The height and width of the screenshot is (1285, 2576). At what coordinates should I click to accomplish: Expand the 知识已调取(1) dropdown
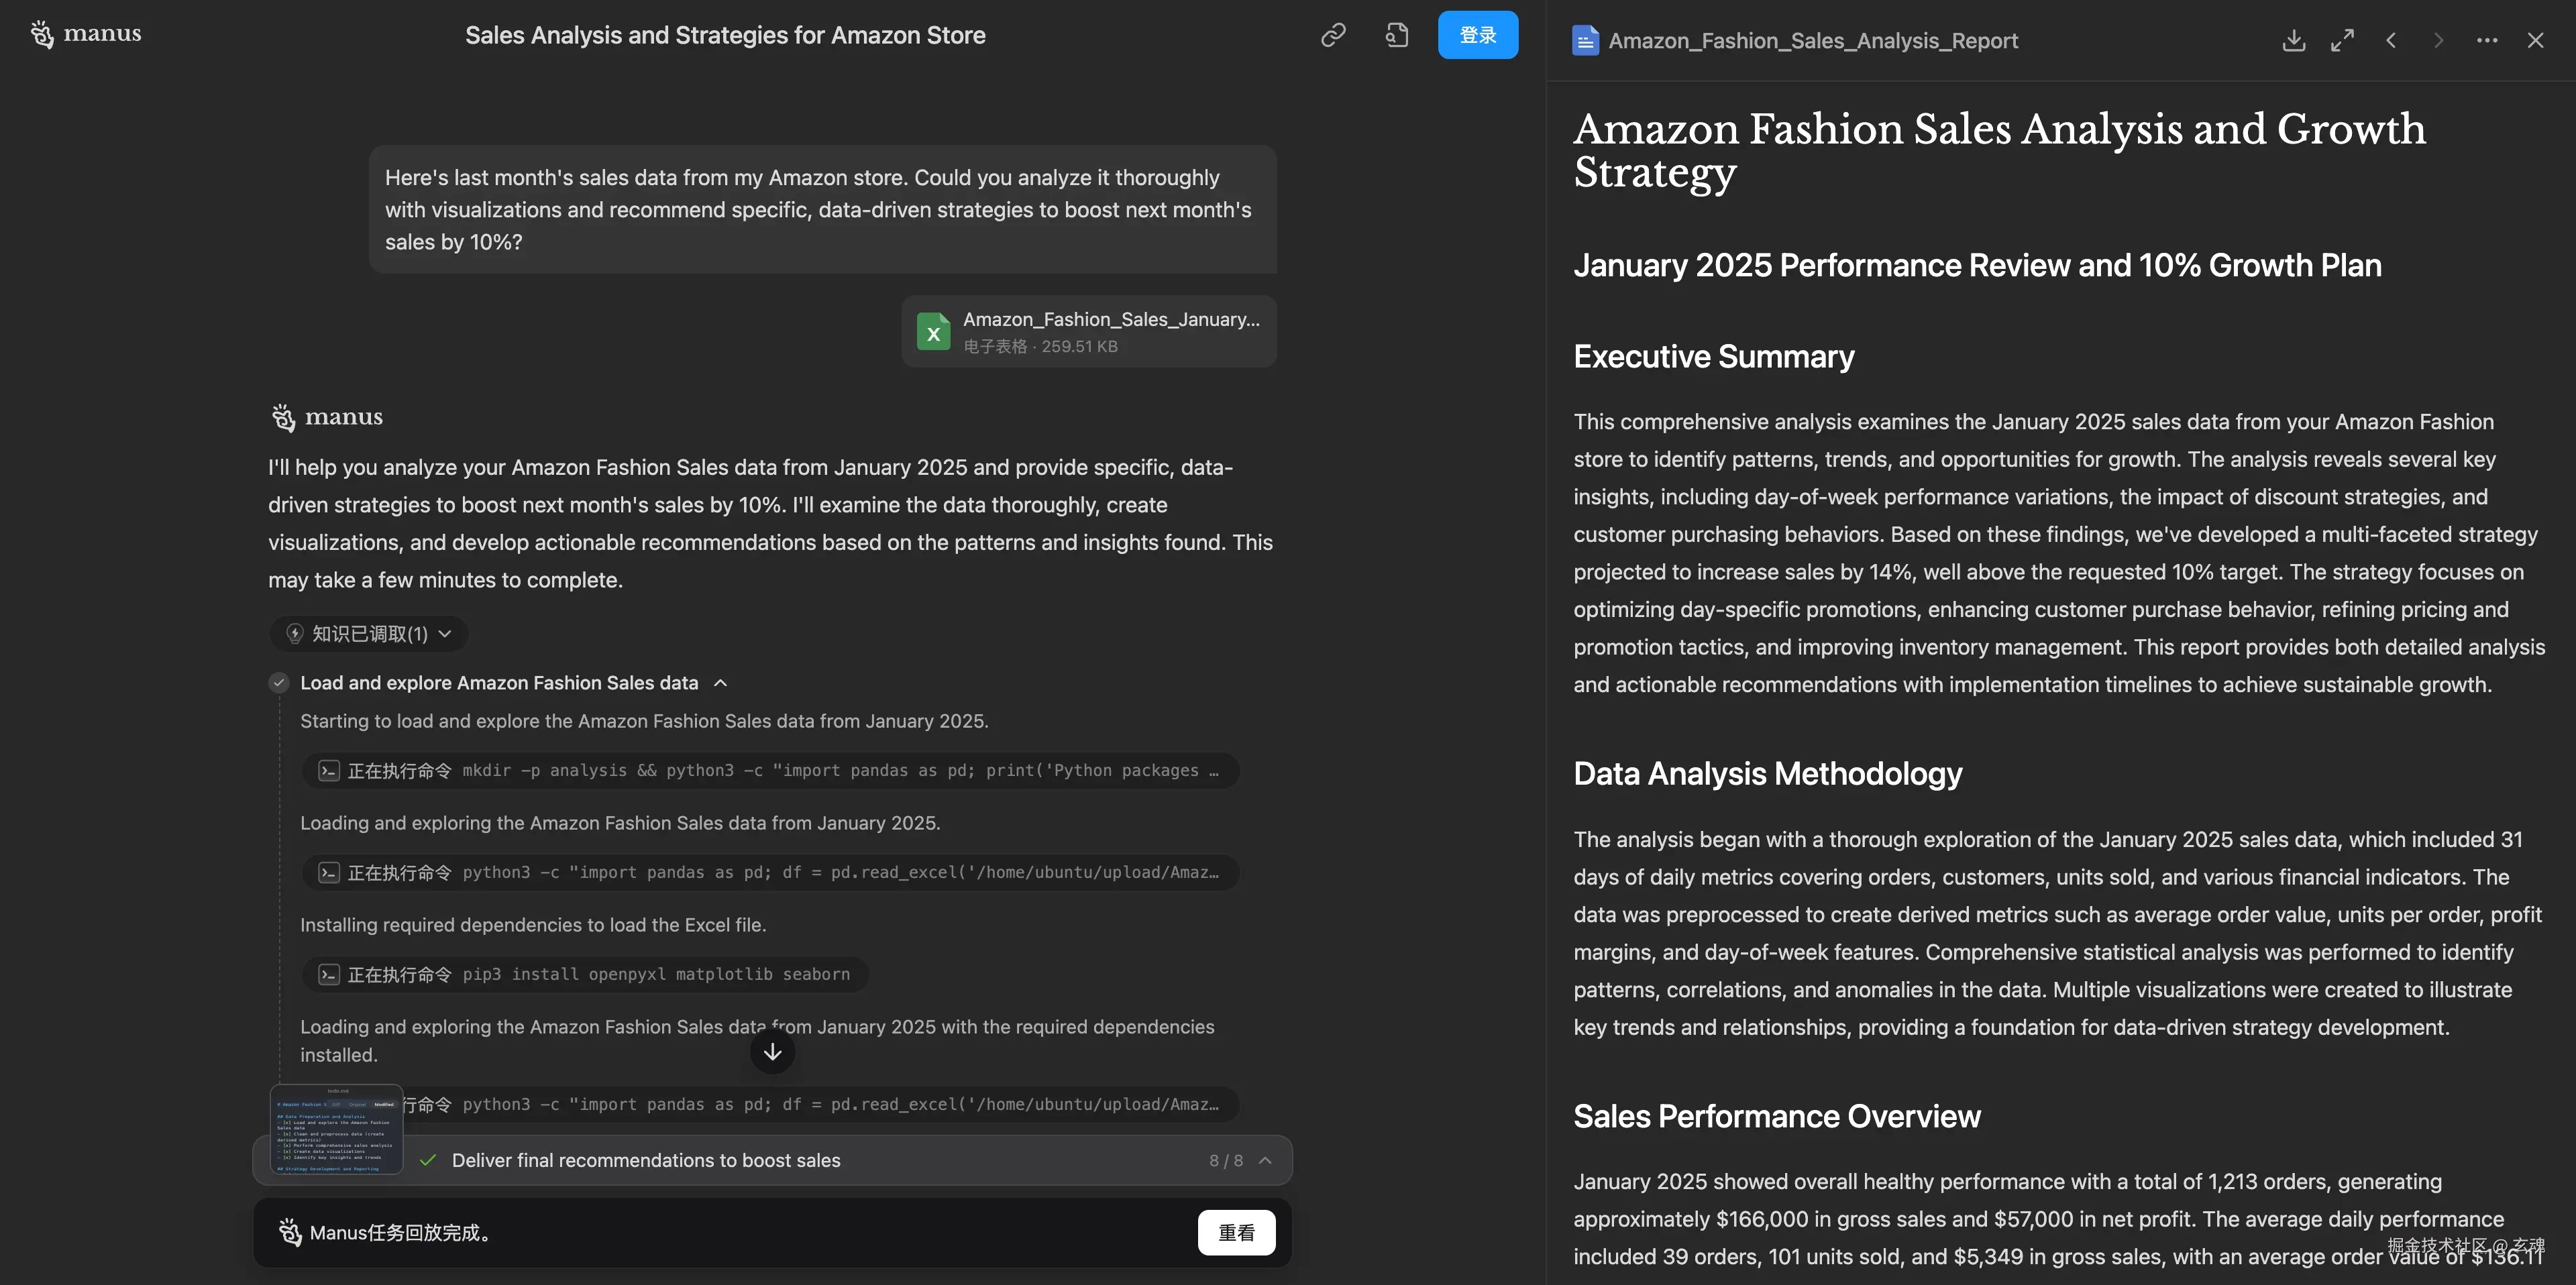tap(369, 634)
